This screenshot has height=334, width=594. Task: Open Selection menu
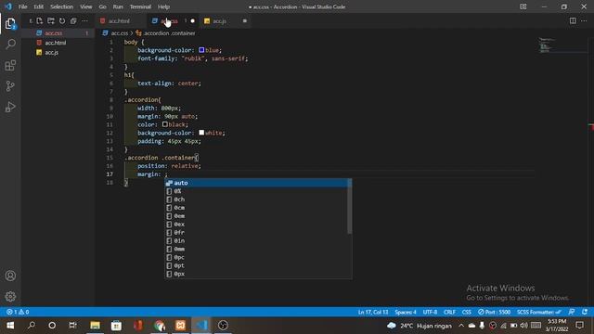(61, 6)
